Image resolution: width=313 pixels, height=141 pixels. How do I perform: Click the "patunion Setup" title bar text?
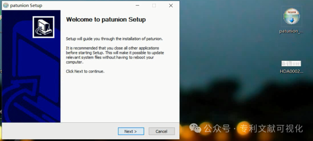[x=26, y=6]
